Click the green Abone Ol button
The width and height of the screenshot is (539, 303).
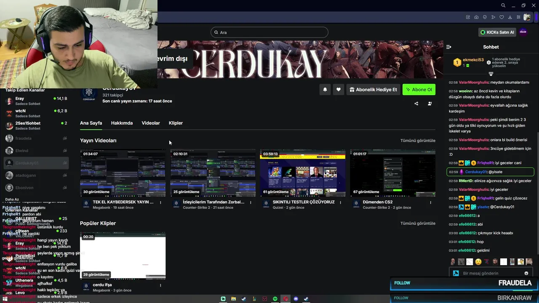[x=419, y=90]
